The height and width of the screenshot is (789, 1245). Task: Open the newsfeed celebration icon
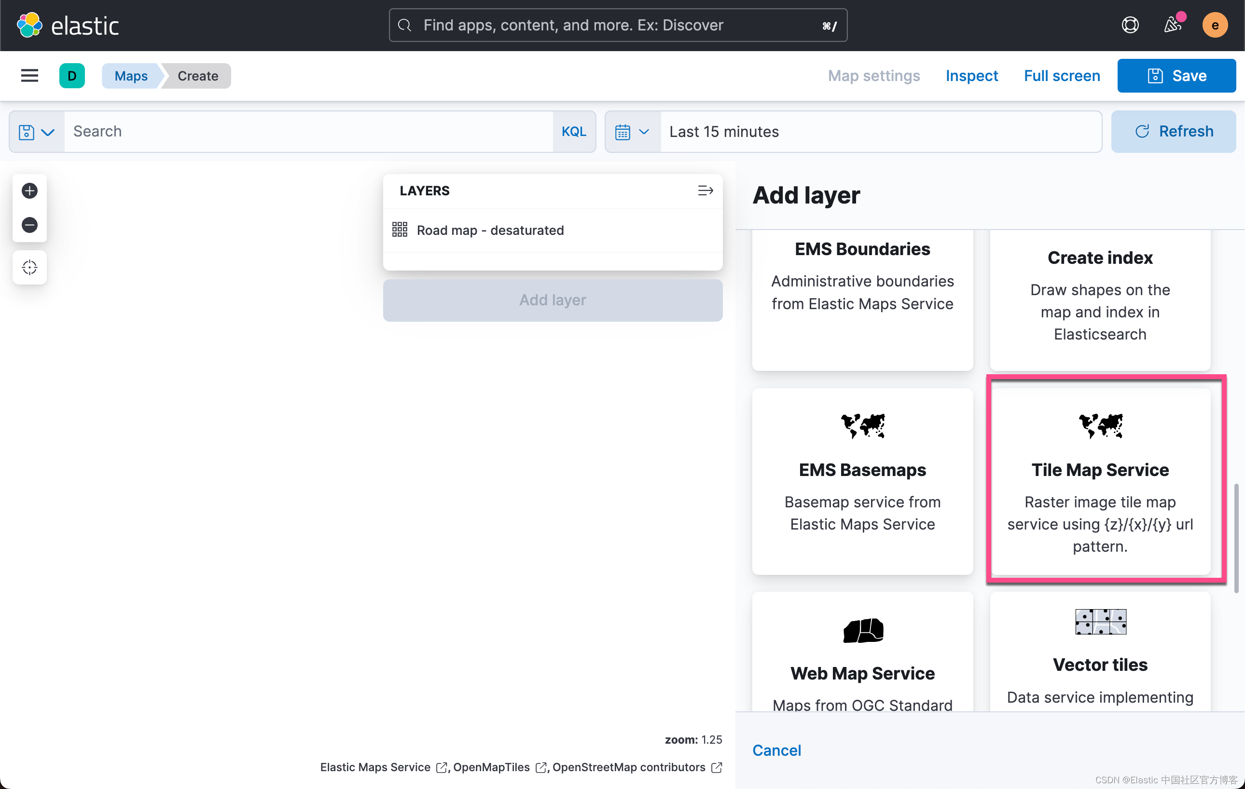(x=1172, y=25)
